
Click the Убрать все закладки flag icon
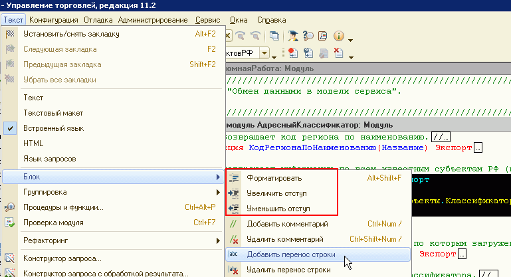10,80
